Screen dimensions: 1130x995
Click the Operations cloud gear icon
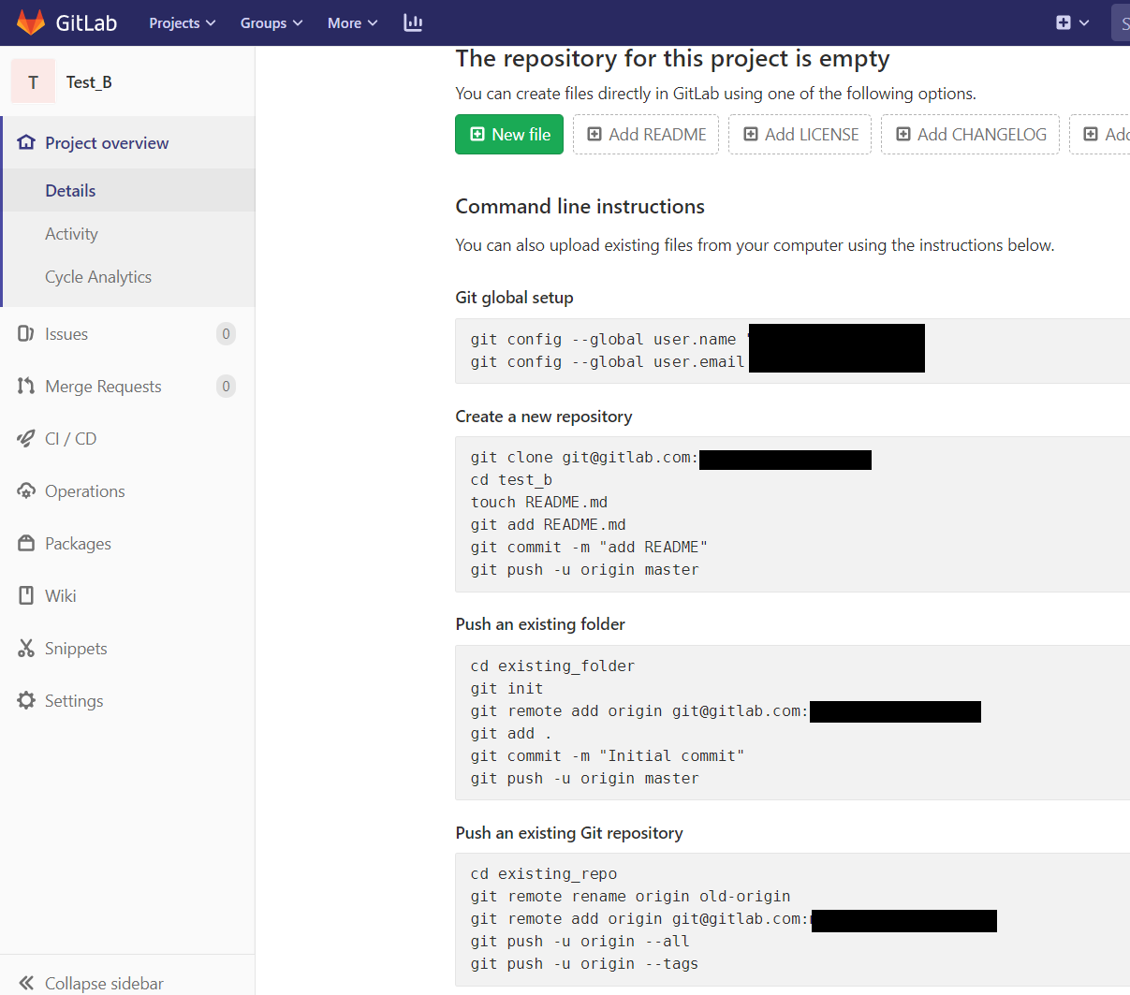(26, 491)
